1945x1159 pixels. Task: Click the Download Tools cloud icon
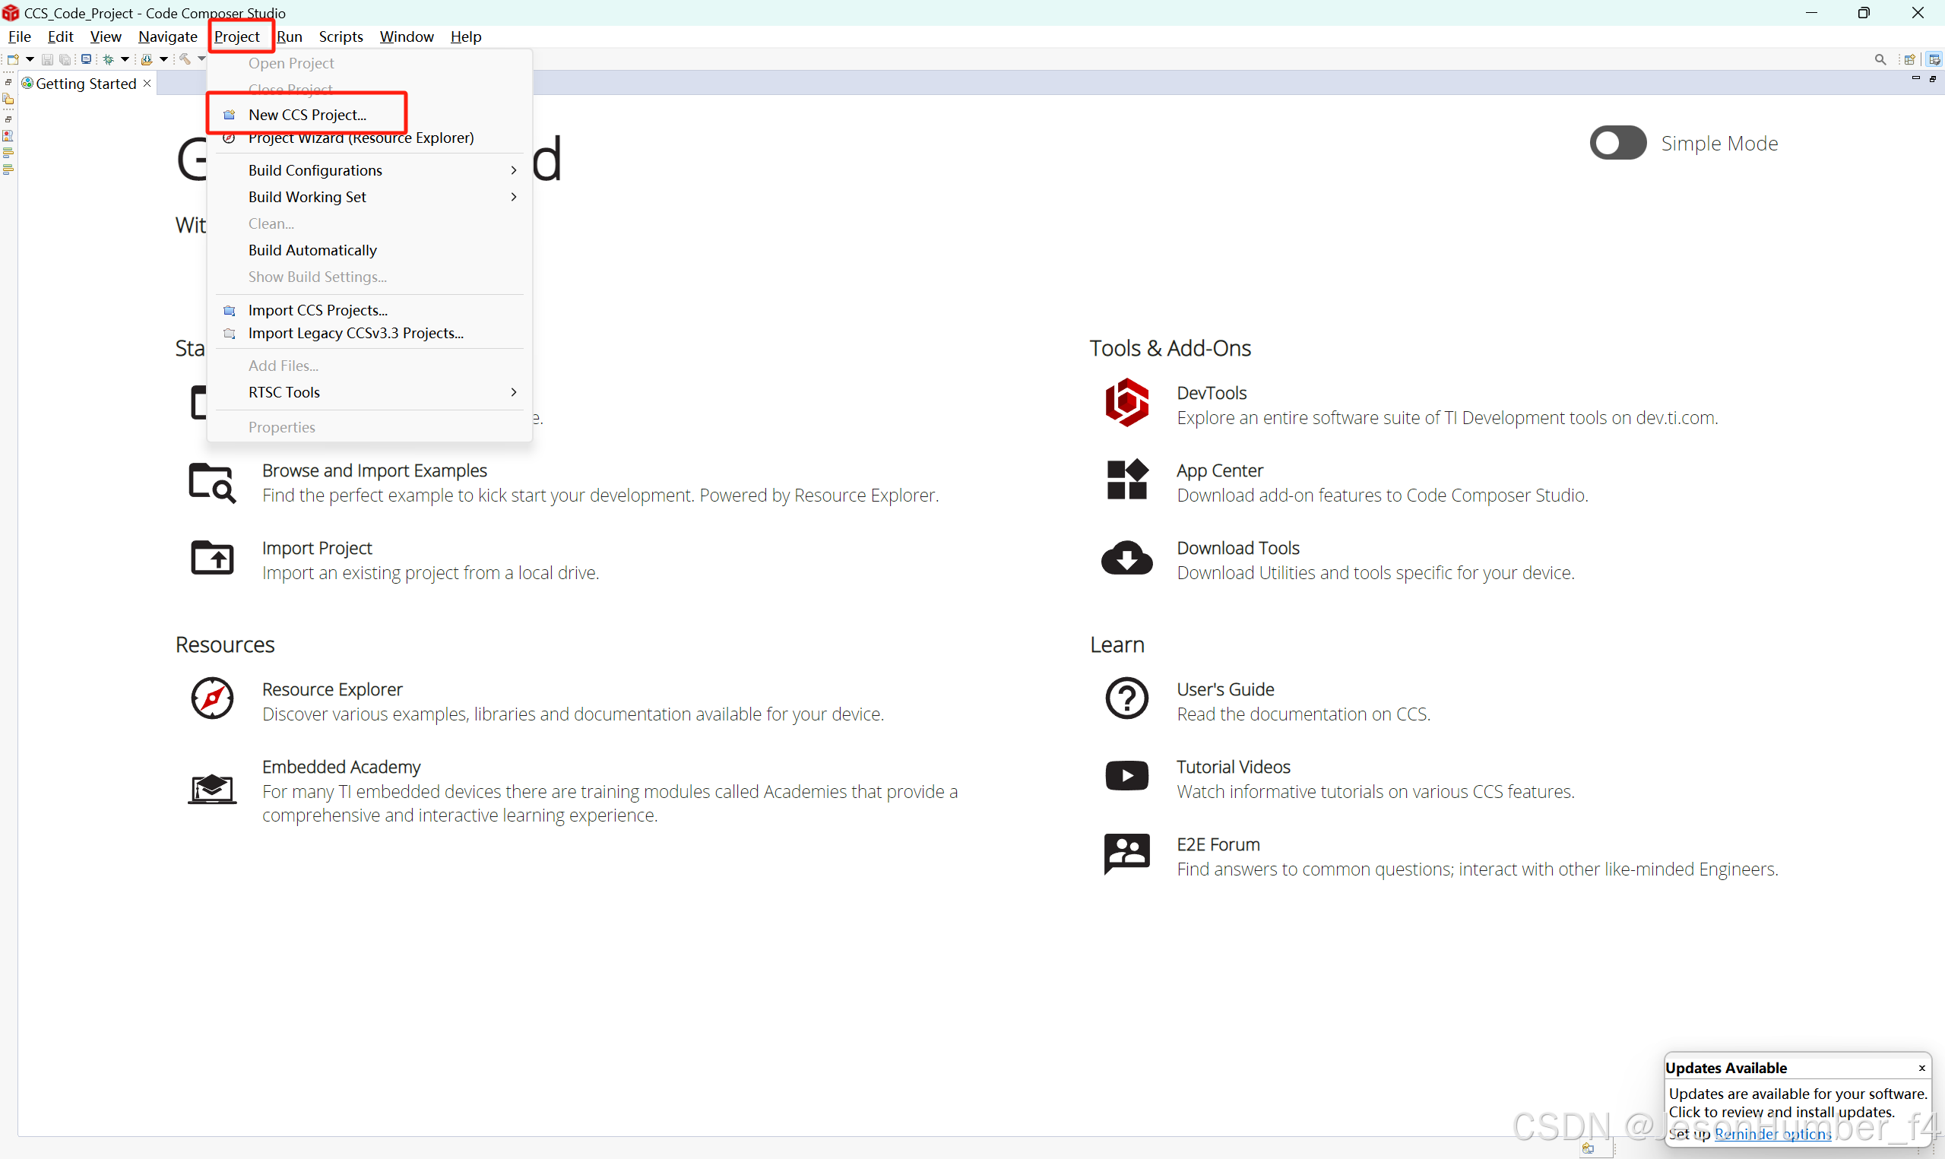(x=1126, y=558)
